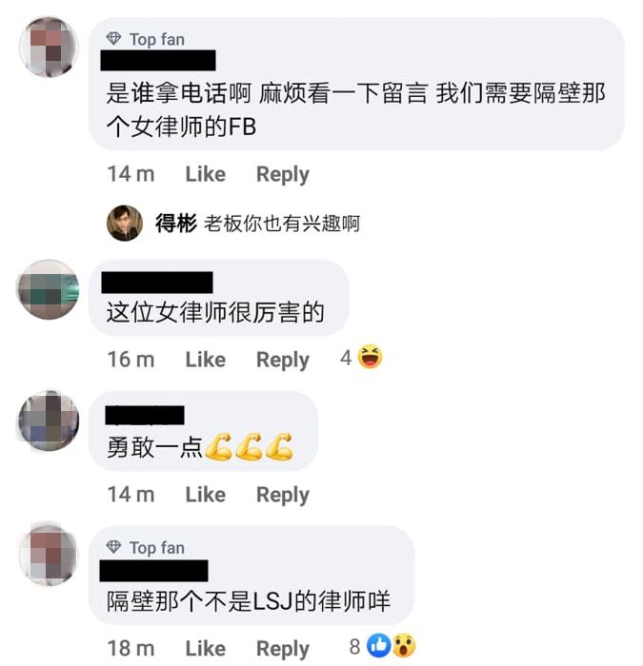Image resolution: width=643 pixels, height=666 pixels.
Task: Click the thumbs-up reaction icon on 18 m comment
Action: [378, 646]
